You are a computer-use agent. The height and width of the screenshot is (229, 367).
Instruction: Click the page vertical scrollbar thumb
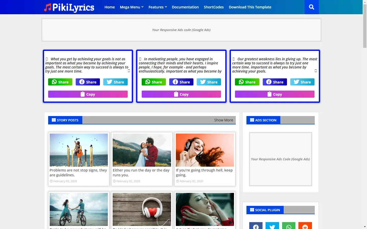pyautogui.click(x=365, y=25)
